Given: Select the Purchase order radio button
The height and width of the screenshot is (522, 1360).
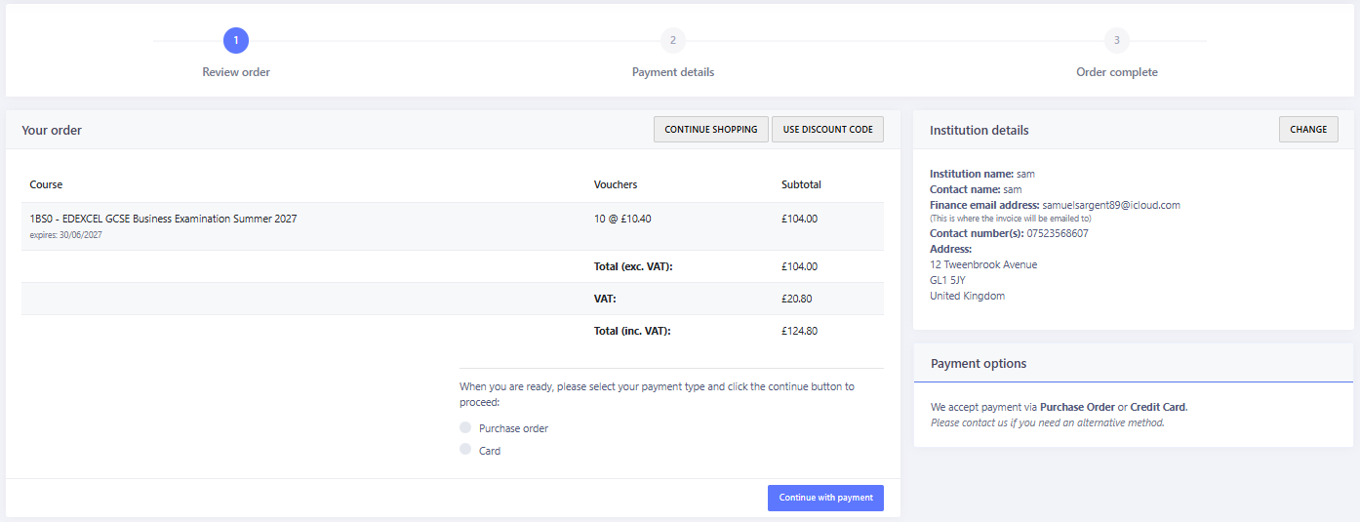Looking at the screenshot, I should tap(465, 427).
